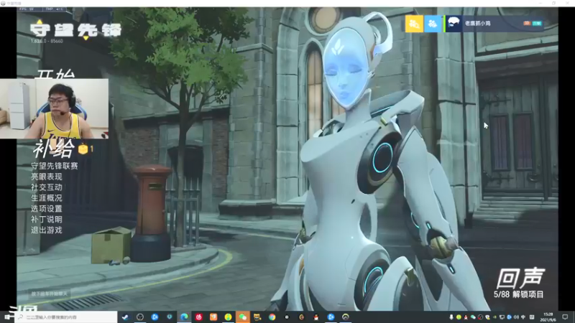Open the taskbar clock showing 15:28
Viewport: 575px width, 323px height.
pyautogui.click(x=548, y=317)
